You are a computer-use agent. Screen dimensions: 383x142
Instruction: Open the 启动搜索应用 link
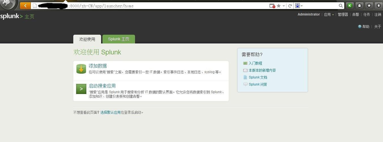click(x=102, y=86)
